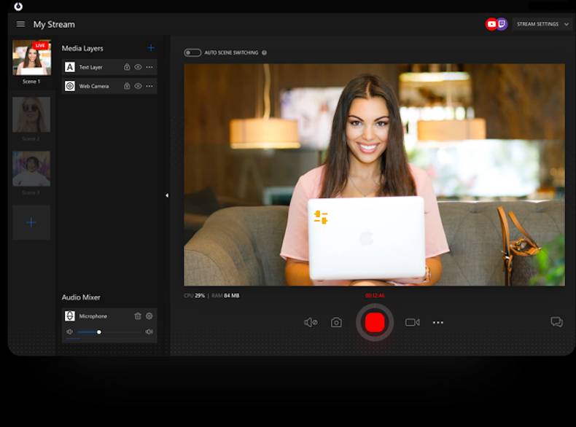Viewport: 576px width, 427px height.
Task: Add a new scene below Scene 3
Action: click(x=31, y=222)
